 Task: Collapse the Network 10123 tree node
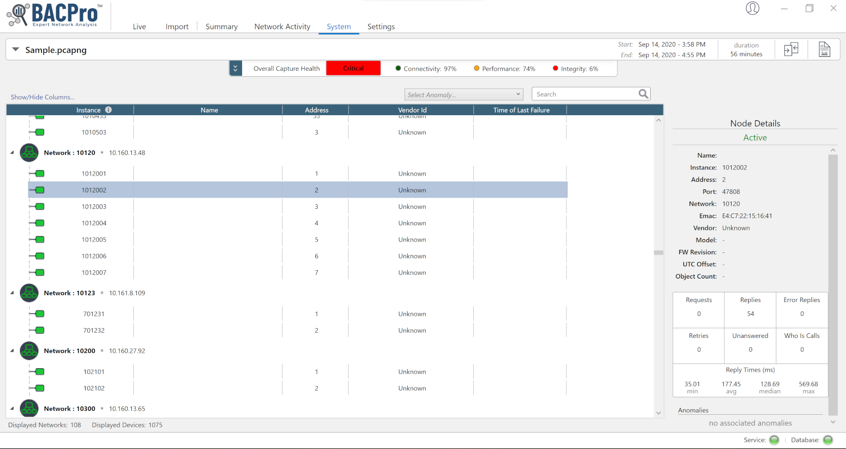[x=12, y=293]
